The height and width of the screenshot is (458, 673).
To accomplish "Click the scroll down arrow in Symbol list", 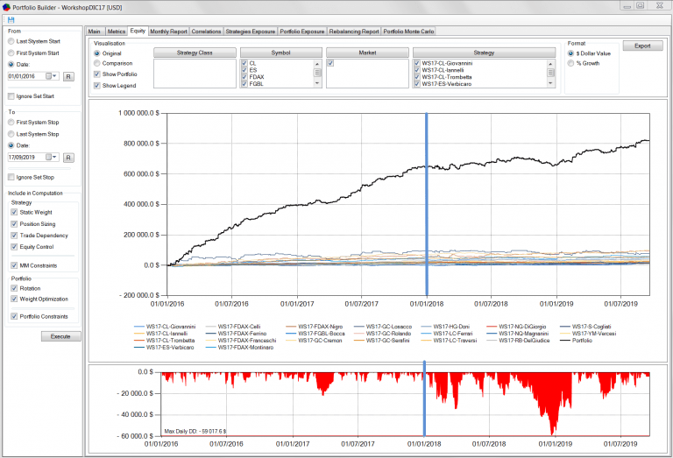I will (x=318, y=85).
